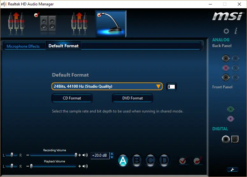Open connector settings with the wrench icon

point(232,170)
